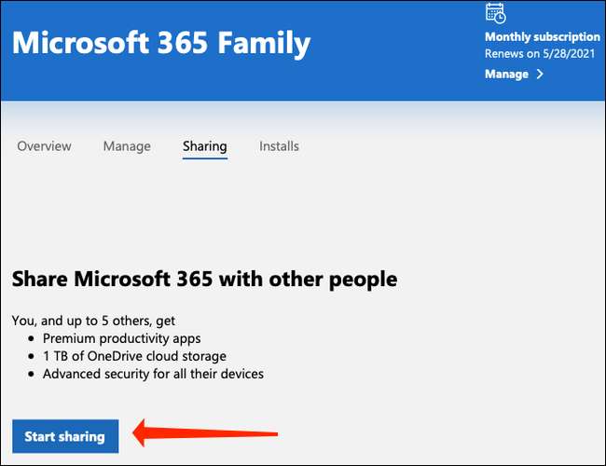Click the Monthly subscription label

(539, 37)
